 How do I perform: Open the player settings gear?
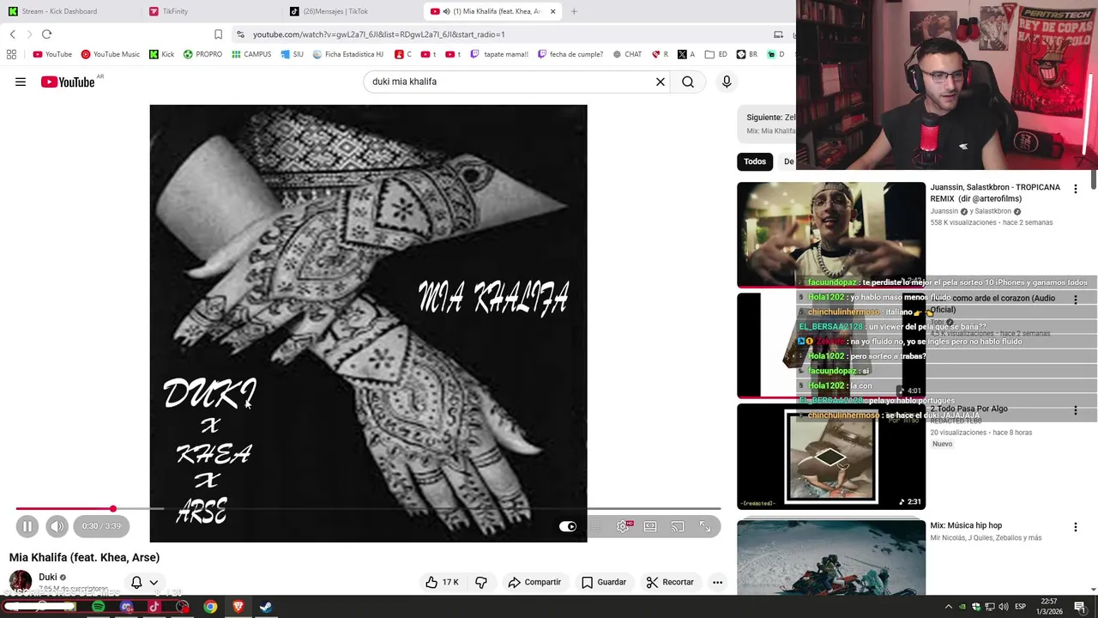point(623,526)
